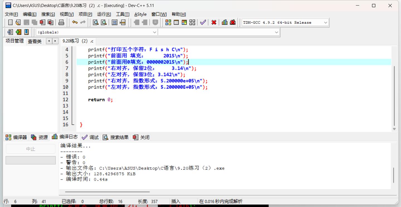Click the Delete profiling information icon
The image size is (401, 207).
pos(233,23)
